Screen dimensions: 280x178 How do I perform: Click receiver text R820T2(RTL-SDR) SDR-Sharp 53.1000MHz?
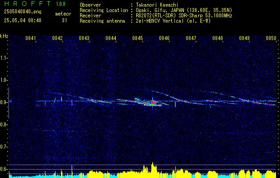[184, 16]
